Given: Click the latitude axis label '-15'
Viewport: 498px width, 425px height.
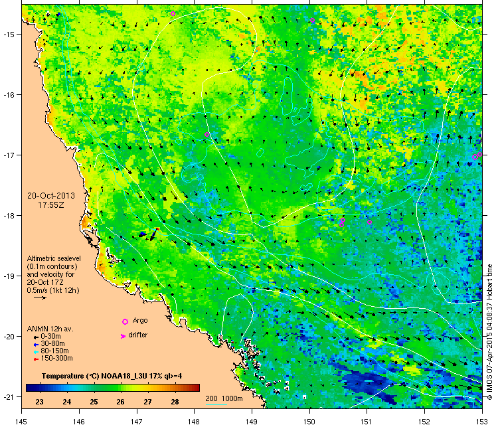Looking at the screenshot, I should pyautogui.click(x=8, y=34).
